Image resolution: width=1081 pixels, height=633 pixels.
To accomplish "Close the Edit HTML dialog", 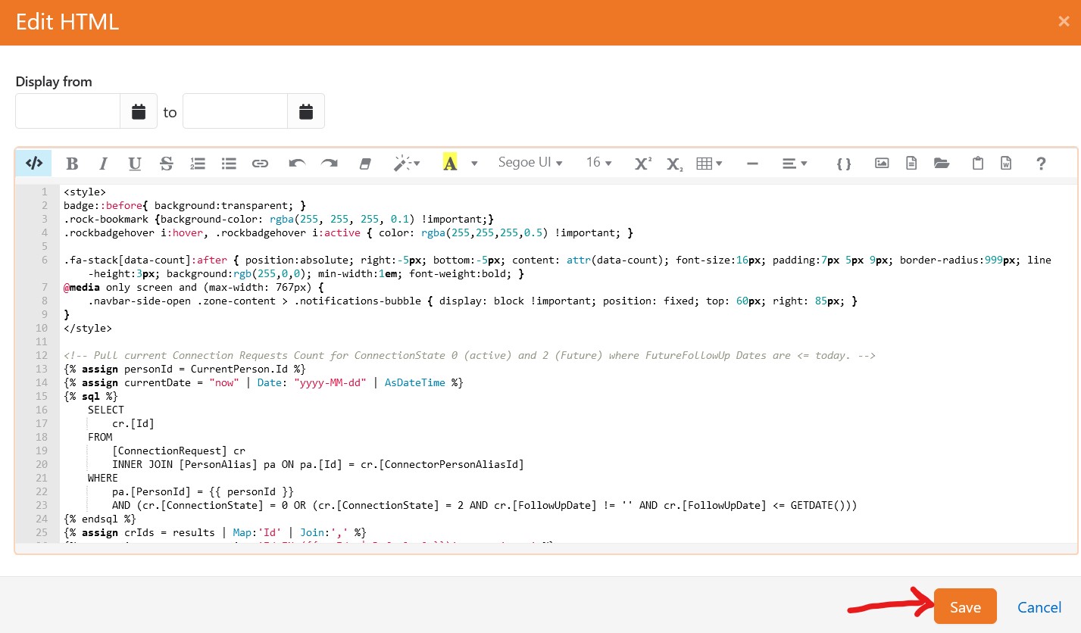I will click(1064, 21).
